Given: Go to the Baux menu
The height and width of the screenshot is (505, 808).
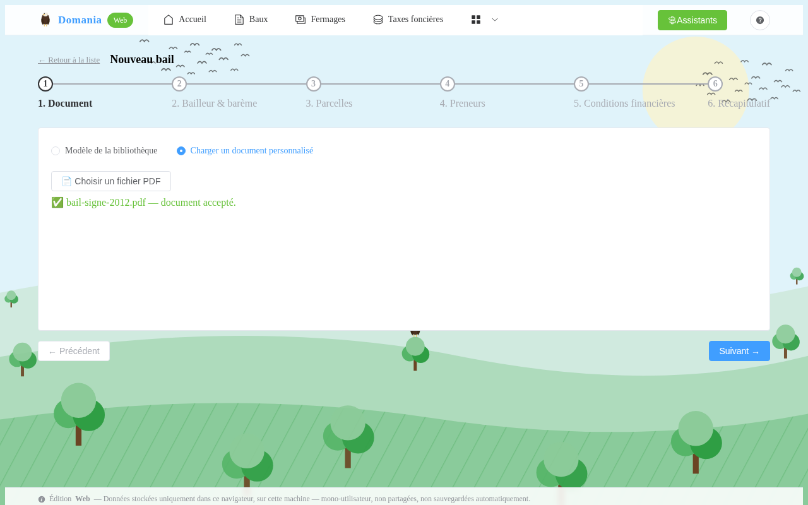Looking at the screenshot, I should (x=251, y=20).
